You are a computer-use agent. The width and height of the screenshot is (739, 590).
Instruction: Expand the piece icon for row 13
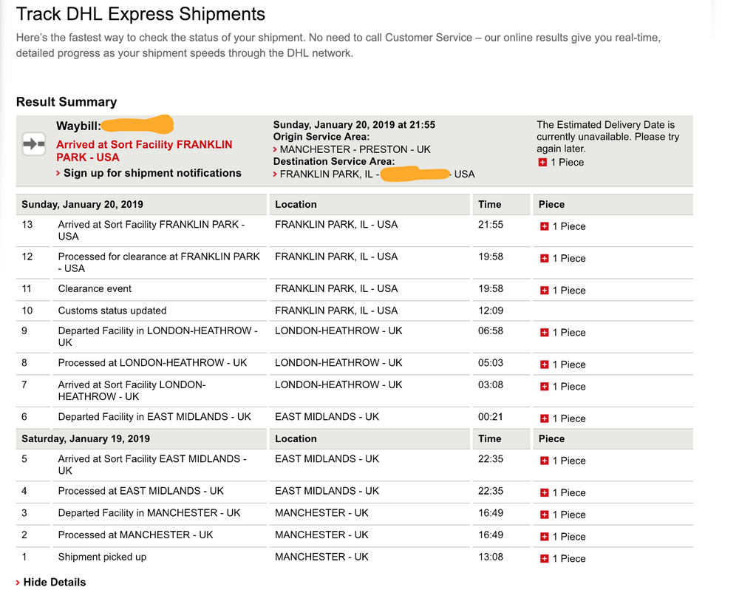click(545, 226)
